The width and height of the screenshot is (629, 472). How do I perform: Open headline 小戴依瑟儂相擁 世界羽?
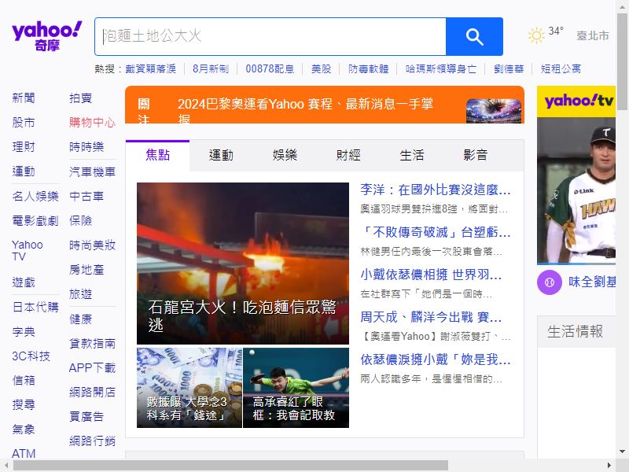coord(431,275)
